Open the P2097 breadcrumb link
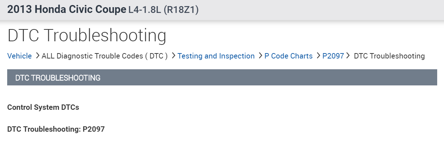Image resolution: width=444 pixels, height=150 pixels. 333,56
